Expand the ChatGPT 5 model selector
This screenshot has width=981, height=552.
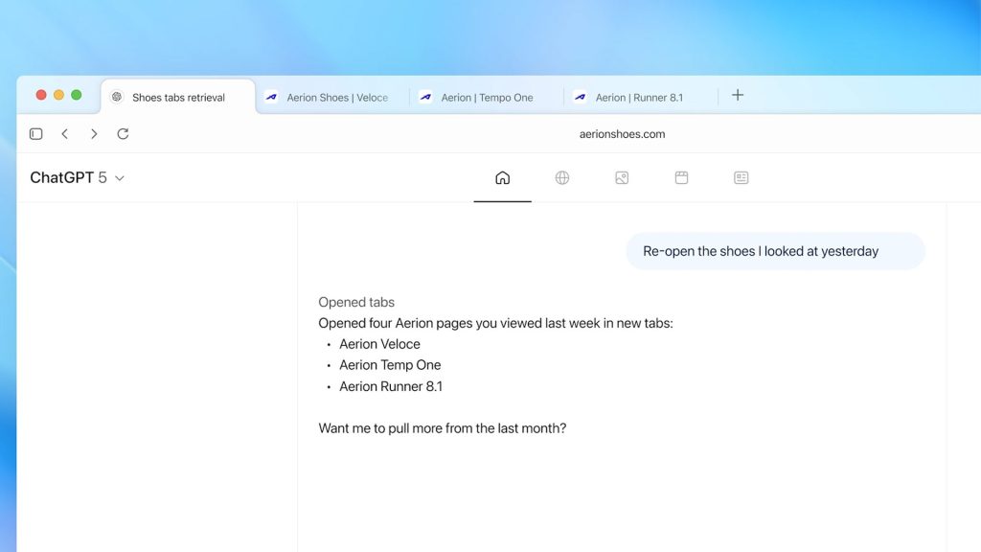tap(77, 178)
